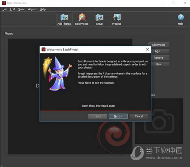Click the blue Help question mark icon

(181, 17)
